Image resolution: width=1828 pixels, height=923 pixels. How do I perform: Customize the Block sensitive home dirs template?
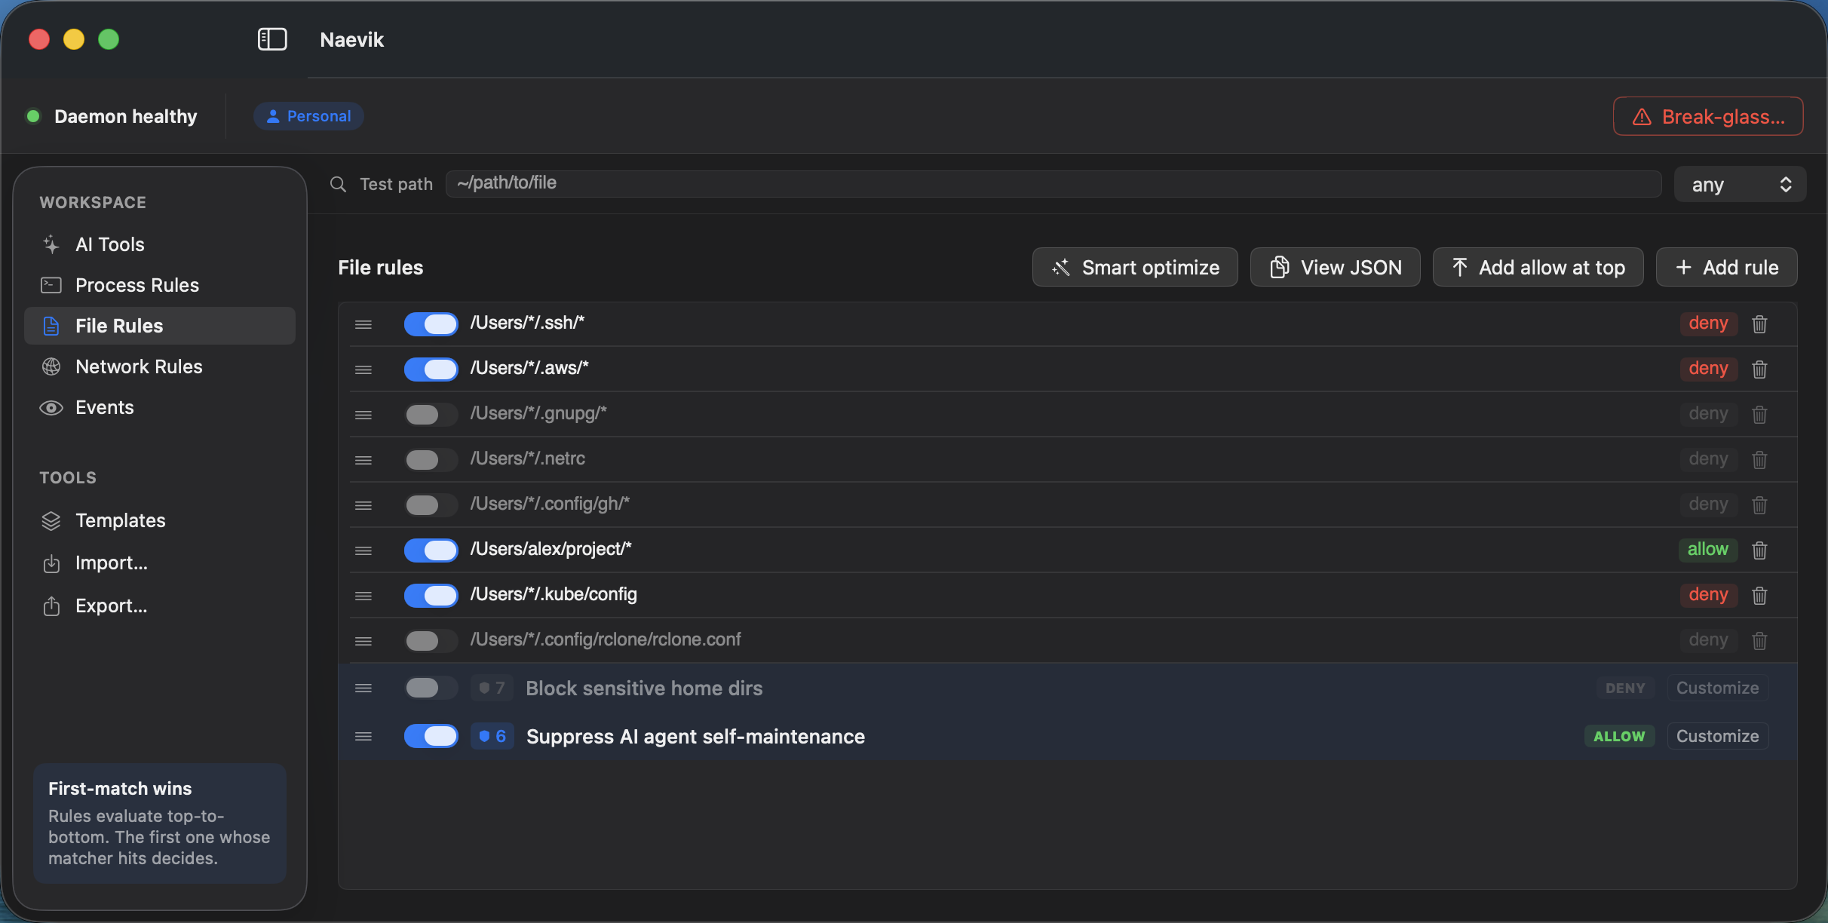pyautogui.click(x=1717, y=688)
